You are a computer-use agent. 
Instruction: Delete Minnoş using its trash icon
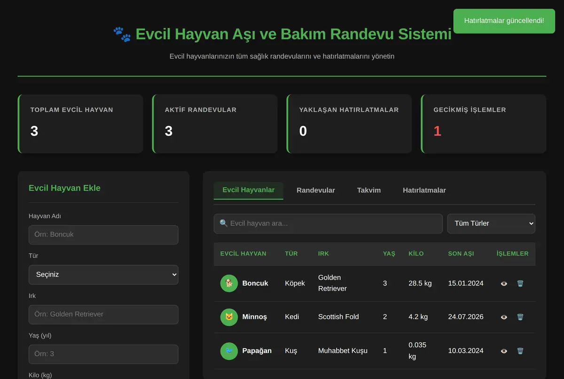pyautogui.click(x=520, y=317)
